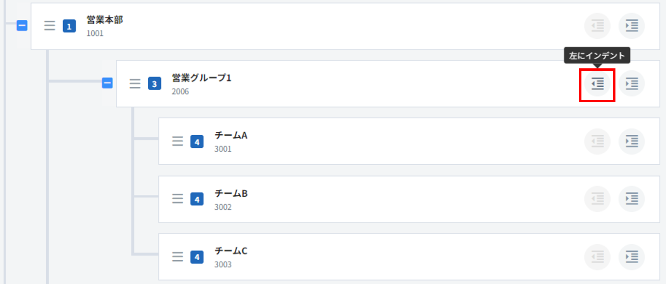This screenshot has height=284, width=666.
Task: Collapse the 営業本部 tree node
Action: click(22, 26)
